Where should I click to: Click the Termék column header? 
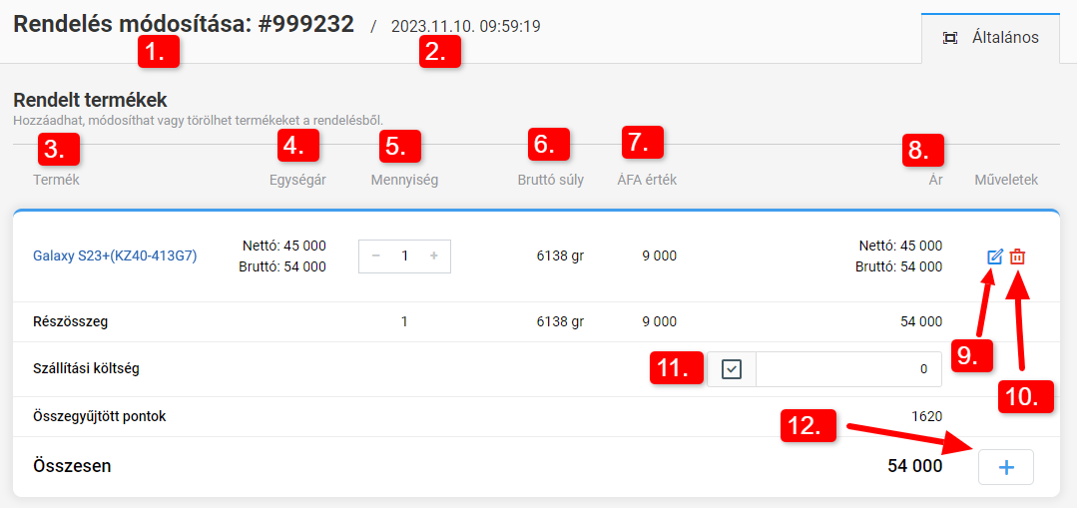55,181
